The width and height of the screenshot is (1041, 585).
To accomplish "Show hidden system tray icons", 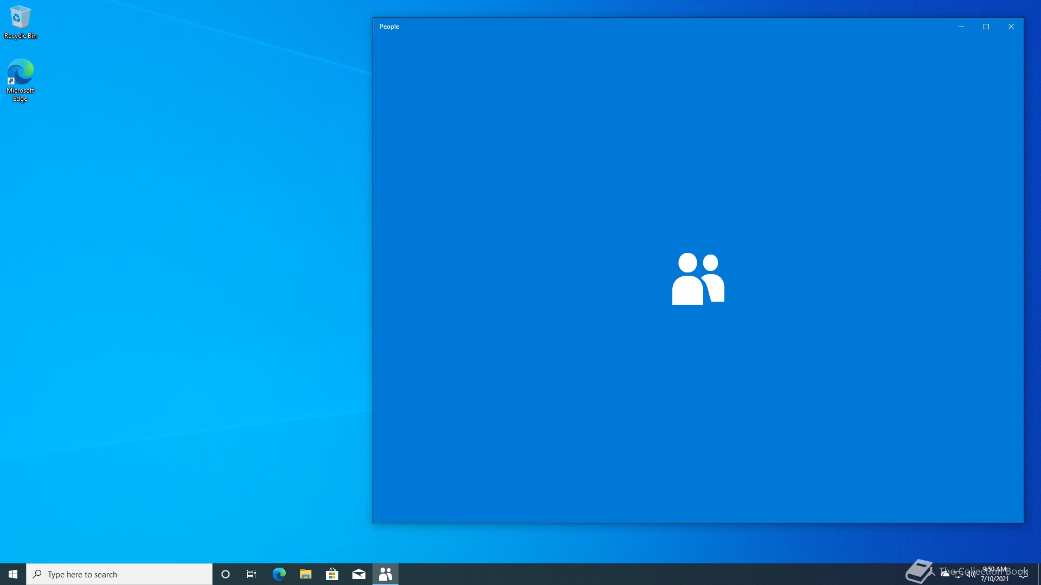I will click(x=932, y=574).
